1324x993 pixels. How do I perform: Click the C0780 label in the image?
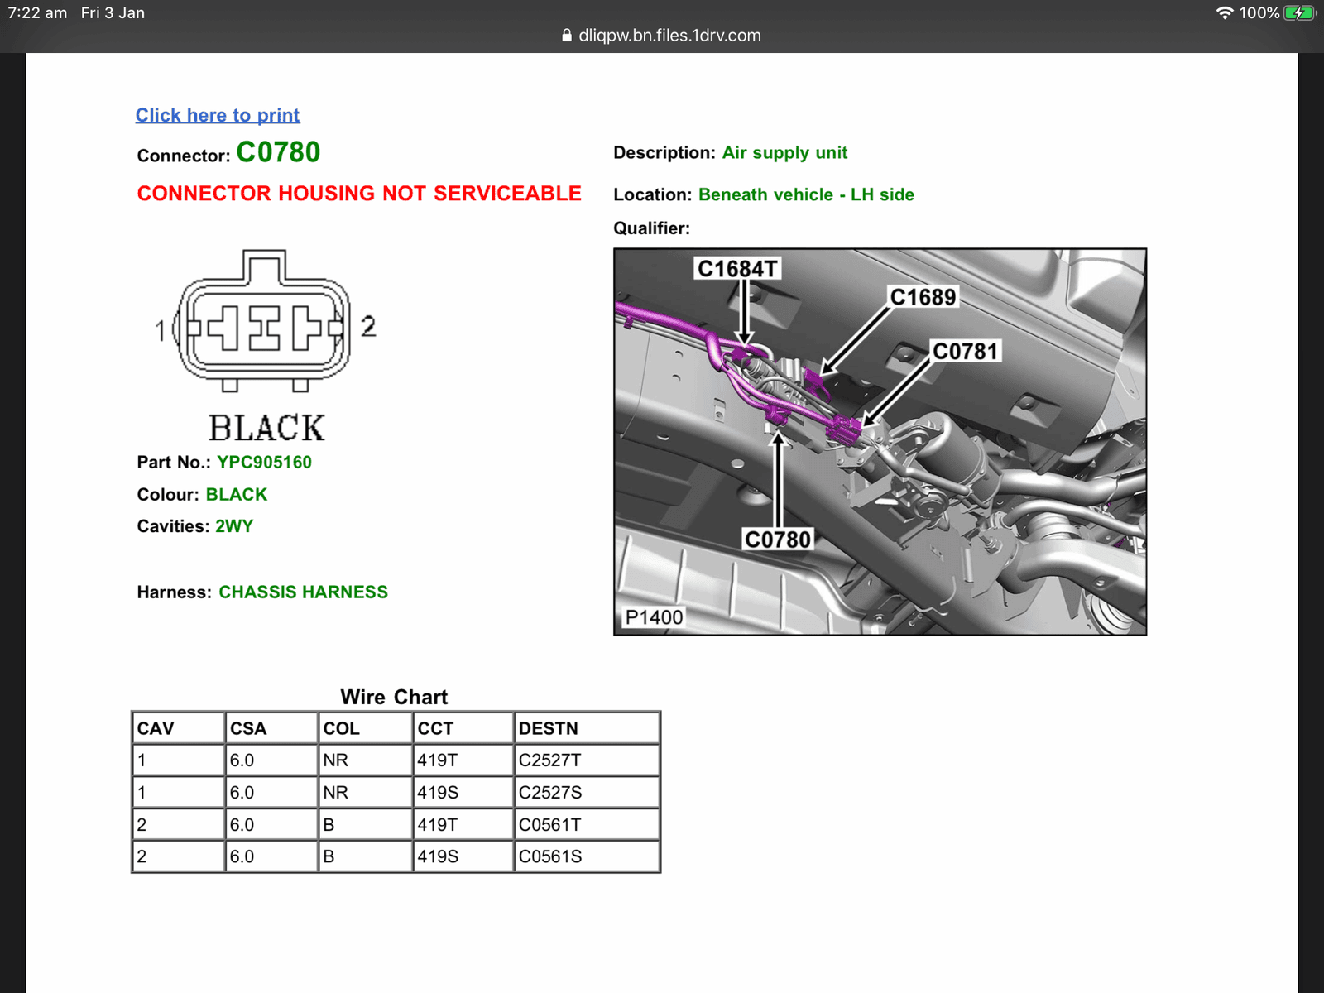coord(778,540)
